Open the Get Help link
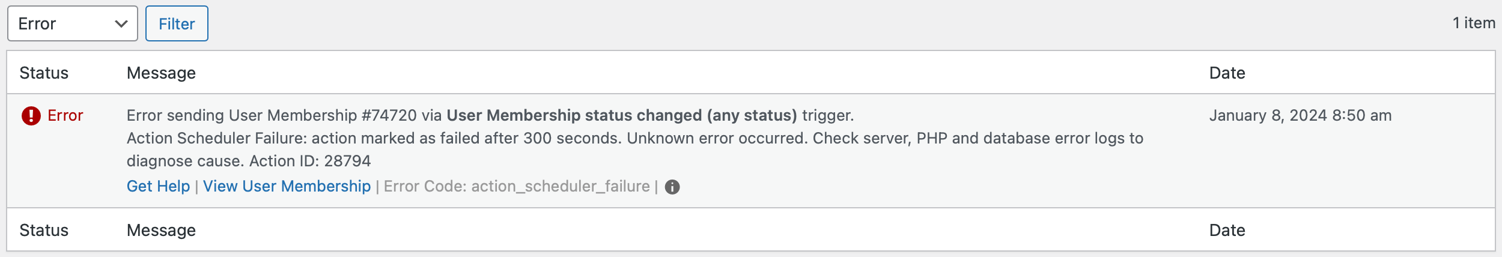 coord(158,186)
